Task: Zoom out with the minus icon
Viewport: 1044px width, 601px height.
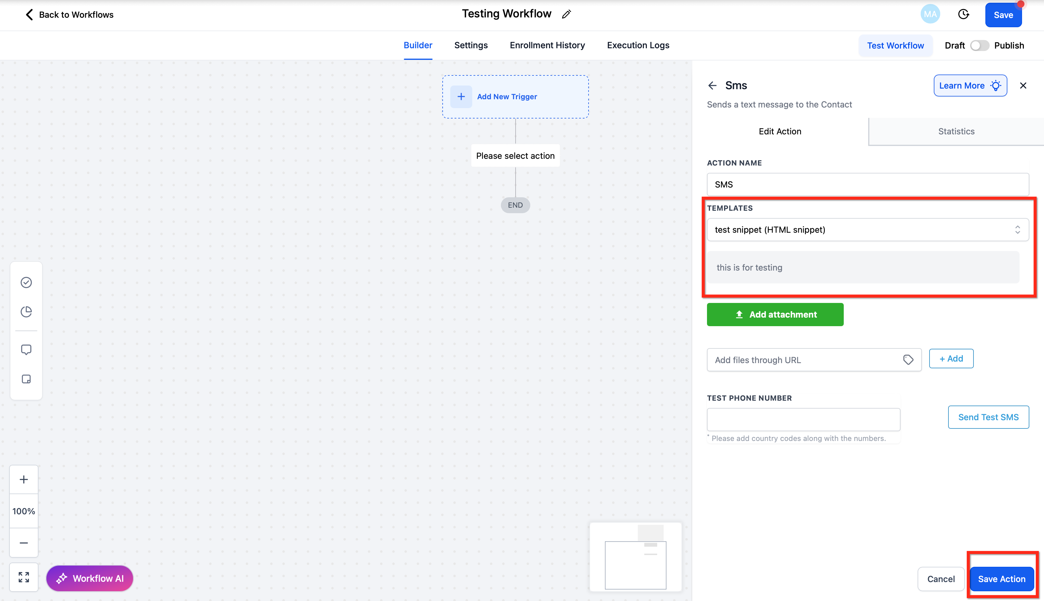Action: pos(24,543)
